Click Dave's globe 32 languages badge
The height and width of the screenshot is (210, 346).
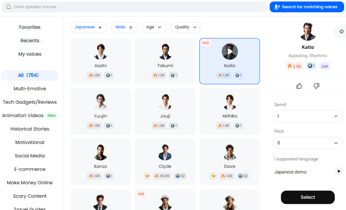pos(243,176)
